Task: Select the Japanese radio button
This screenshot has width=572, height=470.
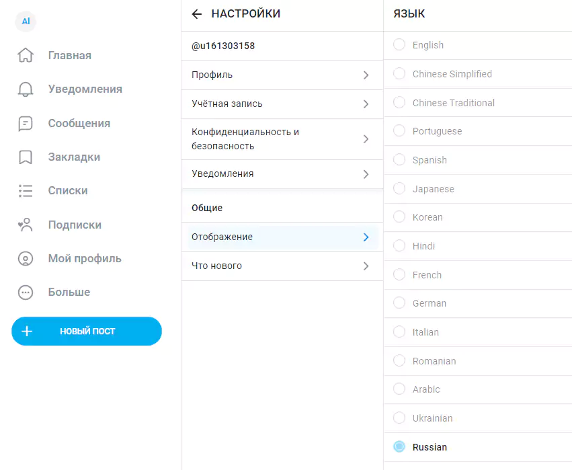Action: coord(399,188)
